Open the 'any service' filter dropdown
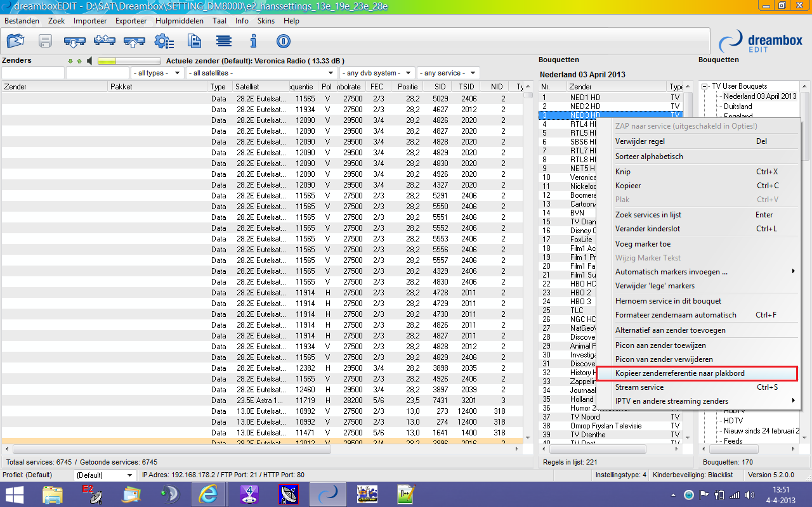 [448, 74]
